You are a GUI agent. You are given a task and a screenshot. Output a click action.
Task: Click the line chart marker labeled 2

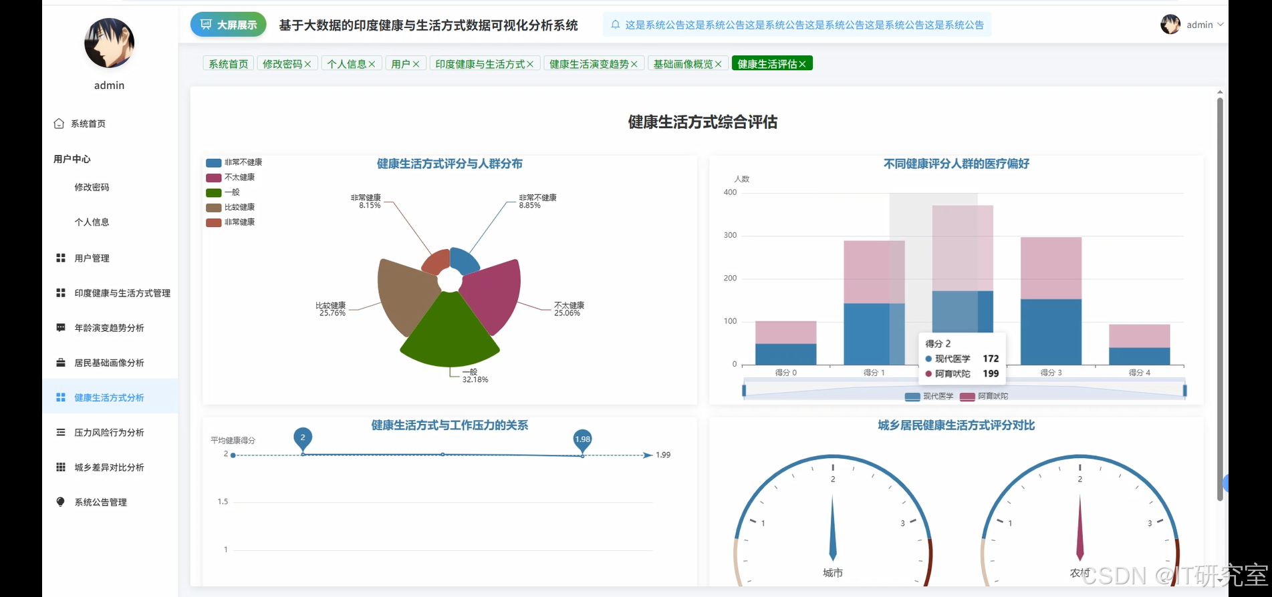coord(303,438)
